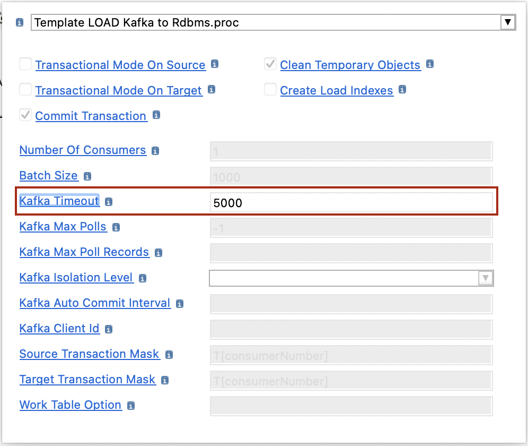Click the info icon next to Kafka Isolation Level
The width and height of the screenshot is (528, 446).
click(x=142, y=278)
